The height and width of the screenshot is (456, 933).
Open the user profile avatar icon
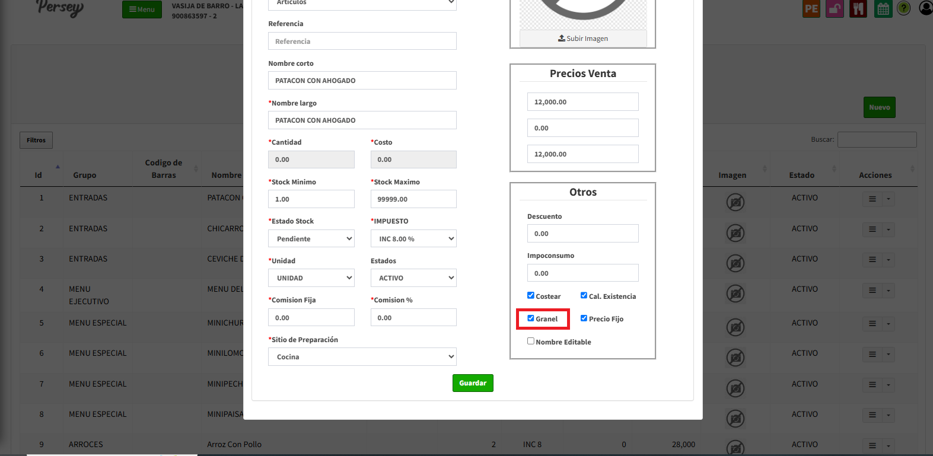pyautogui.click(x=925, y=8)
